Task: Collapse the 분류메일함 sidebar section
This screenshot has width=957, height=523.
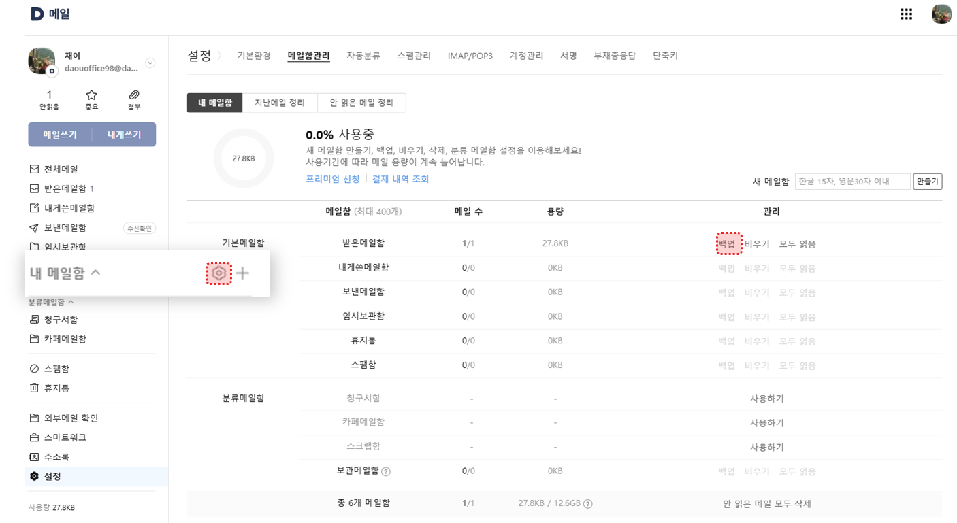Action: coord(71,302)
